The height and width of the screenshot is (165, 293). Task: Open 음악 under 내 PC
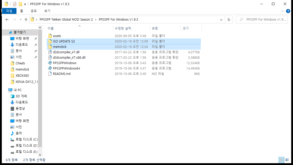click(19, 133)
